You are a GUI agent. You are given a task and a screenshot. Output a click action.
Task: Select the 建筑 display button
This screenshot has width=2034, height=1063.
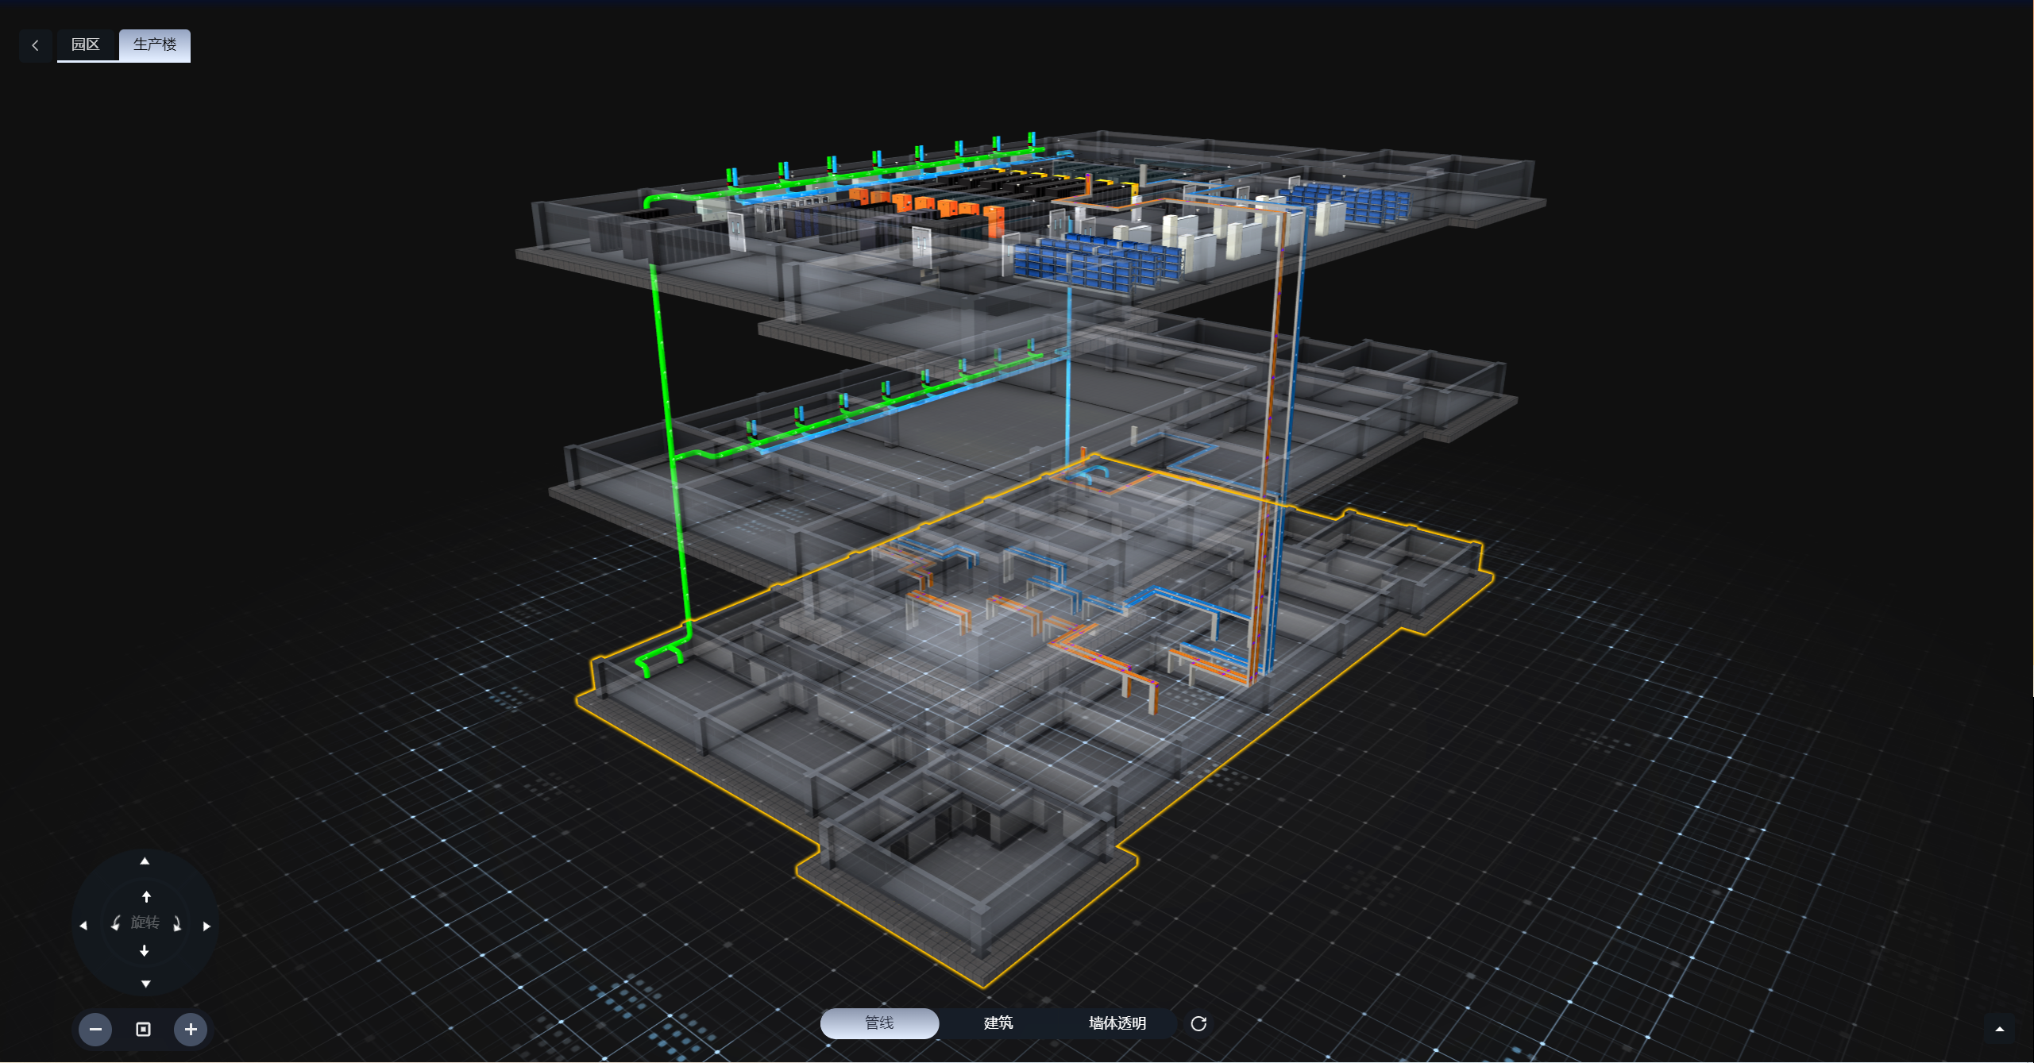click(x=998, y=1023)
